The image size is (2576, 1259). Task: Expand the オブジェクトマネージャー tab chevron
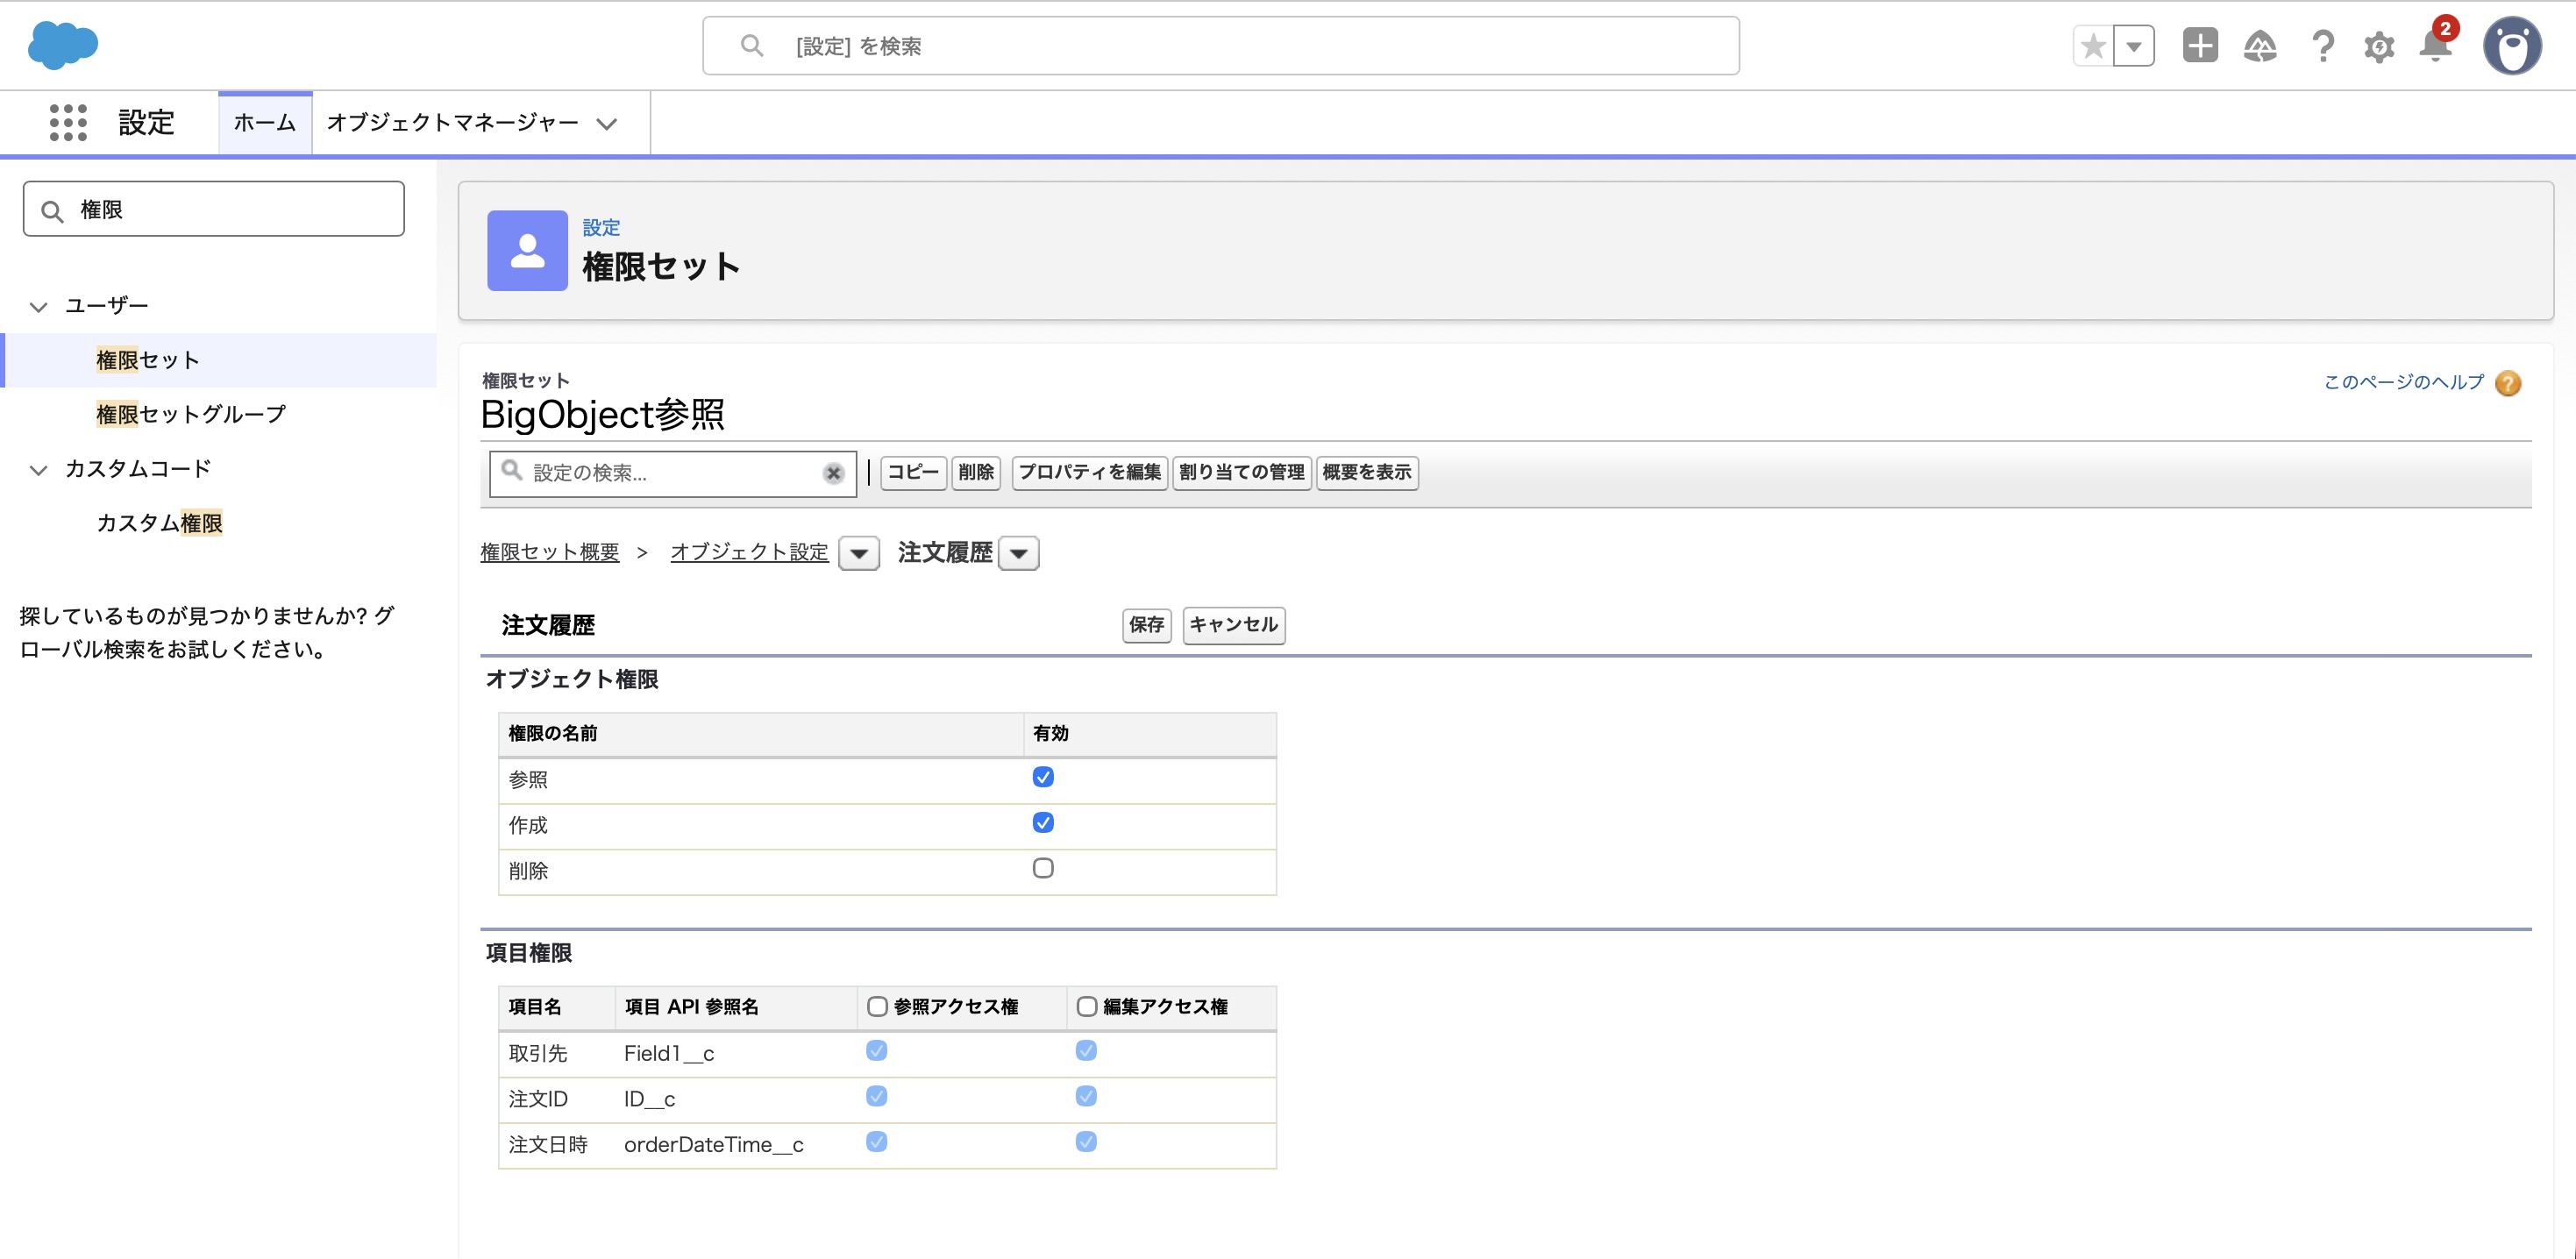coord(607,124)
